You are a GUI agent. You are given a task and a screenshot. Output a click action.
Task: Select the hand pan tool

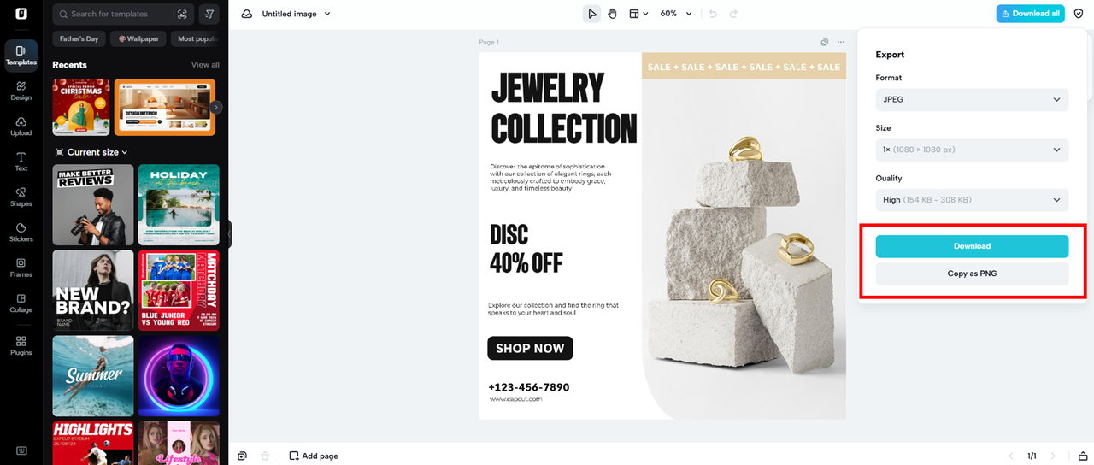click(613, 14)
